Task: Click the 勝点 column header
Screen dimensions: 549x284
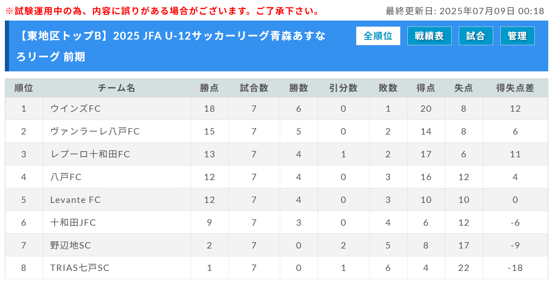Action: click(209, 88)
